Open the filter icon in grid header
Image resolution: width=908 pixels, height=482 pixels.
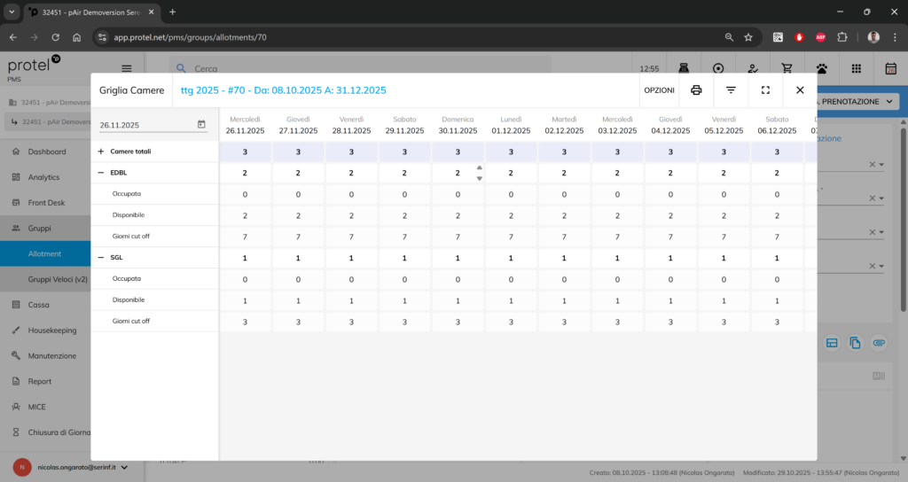[731, 90]
